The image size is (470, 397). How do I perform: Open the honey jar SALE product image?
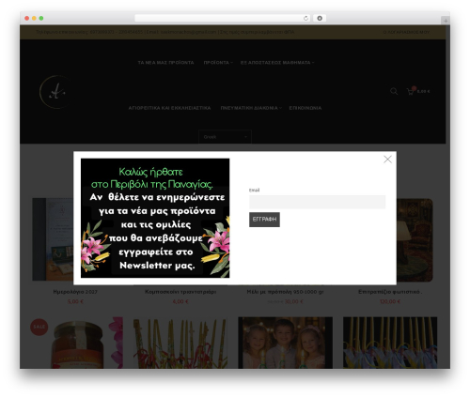pos(76,343)
